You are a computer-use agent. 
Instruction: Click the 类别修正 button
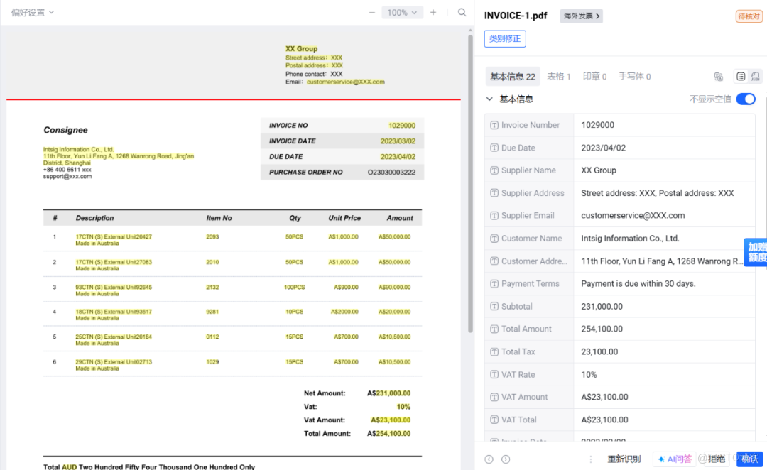click(504, 39)
